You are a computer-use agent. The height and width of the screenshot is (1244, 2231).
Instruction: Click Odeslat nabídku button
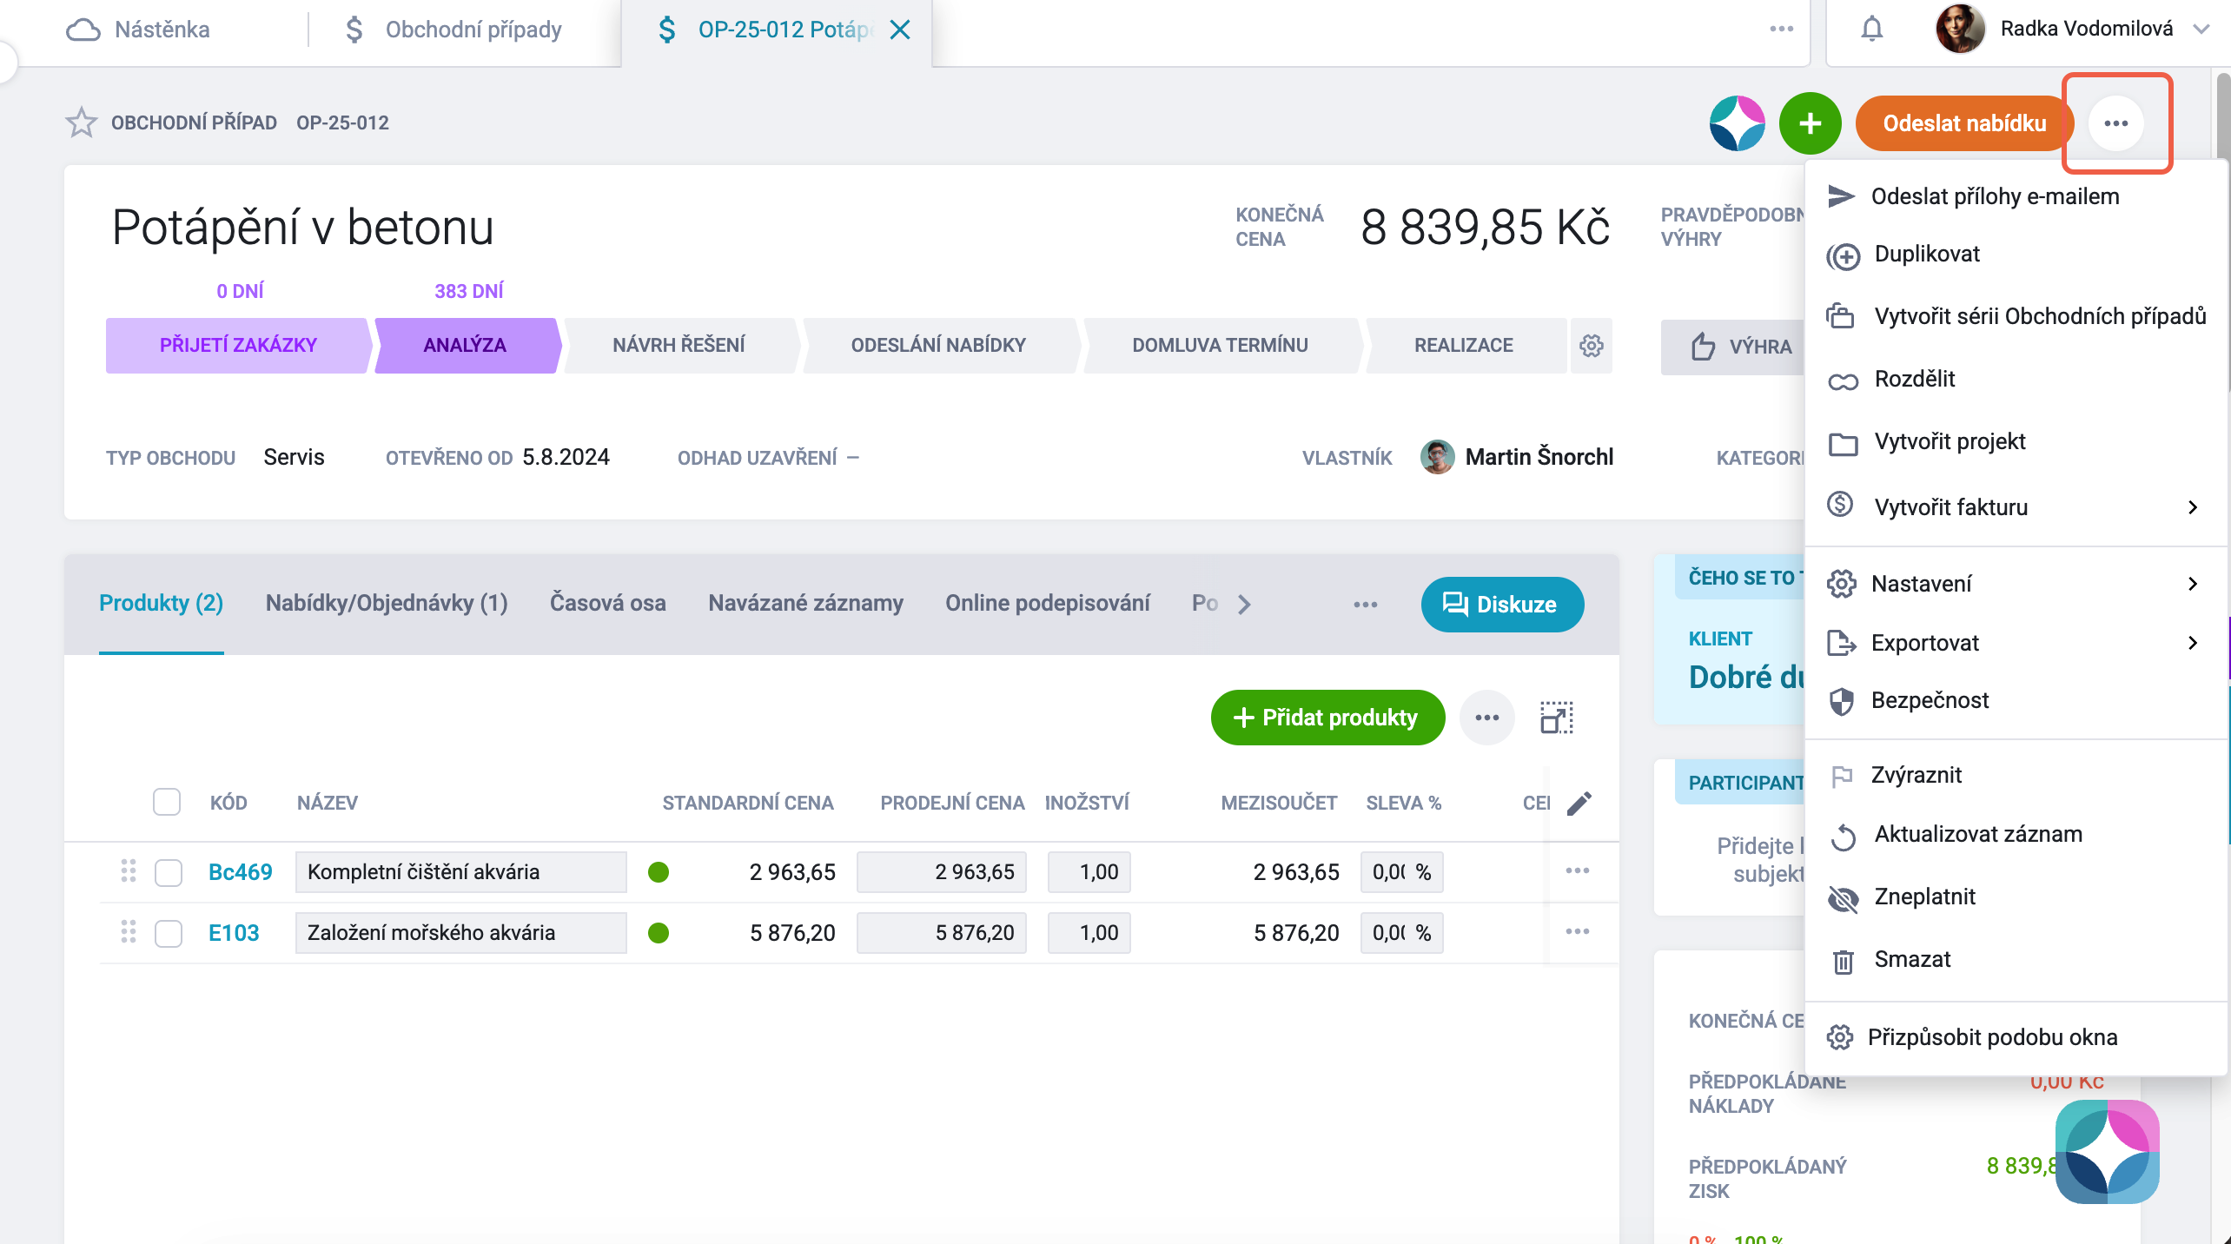tap(1963, 123)
